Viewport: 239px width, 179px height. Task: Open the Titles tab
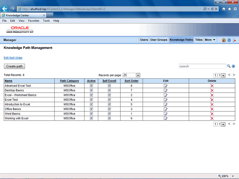click(199, 40)
